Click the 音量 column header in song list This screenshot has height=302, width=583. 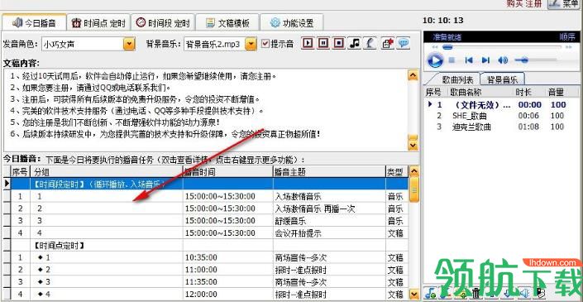coord(562,92)
